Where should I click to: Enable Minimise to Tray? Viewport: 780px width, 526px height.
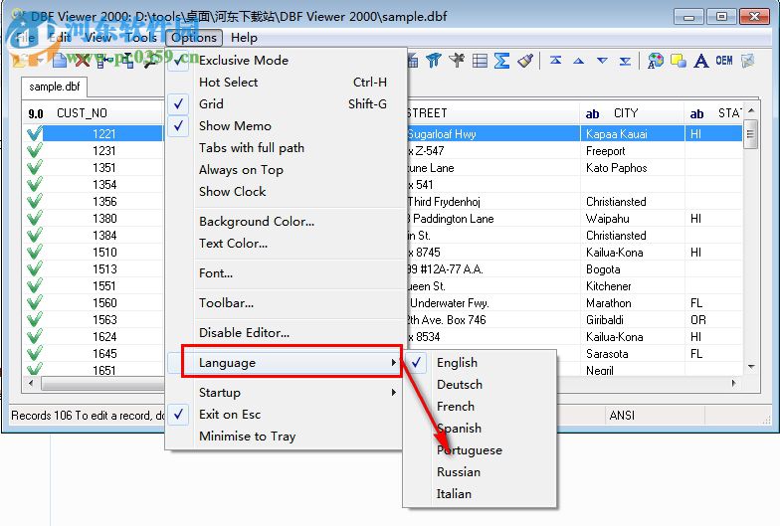(x=285, y=436)
